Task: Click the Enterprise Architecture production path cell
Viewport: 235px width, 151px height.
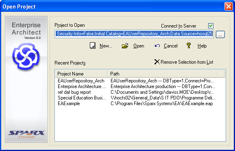Action: (x=163, y=86)
